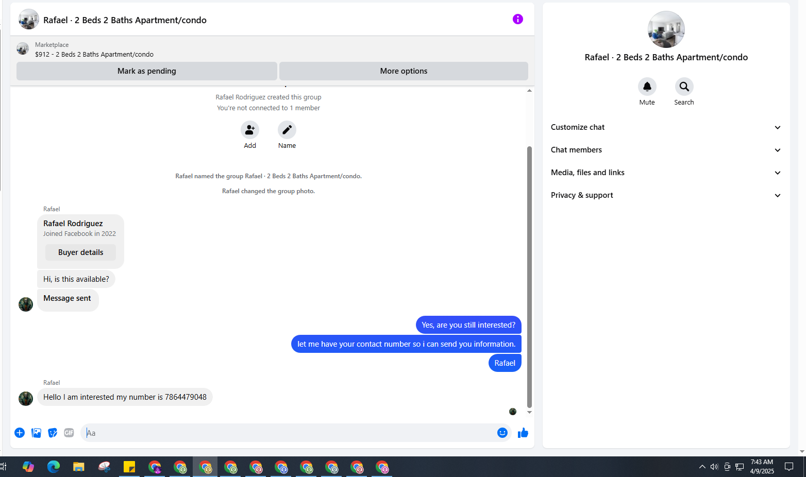This screenshot has height=477, width=806.
Task: Choose a sticker with the sticker icon
Action: pyautogui.click(x=53, y=433)
